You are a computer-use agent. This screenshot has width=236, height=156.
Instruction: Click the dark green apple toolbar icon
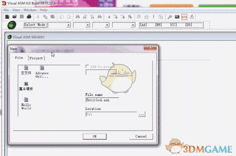(29, 17)
